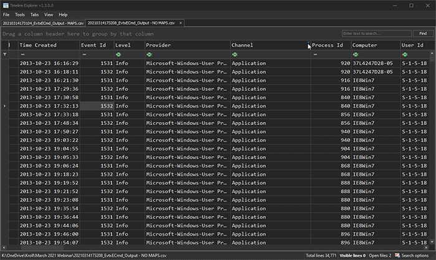The height and width of the screenshot is (260, 436).
Task: Open Provider filter condition icon
Action: click(x=149, y=55)
